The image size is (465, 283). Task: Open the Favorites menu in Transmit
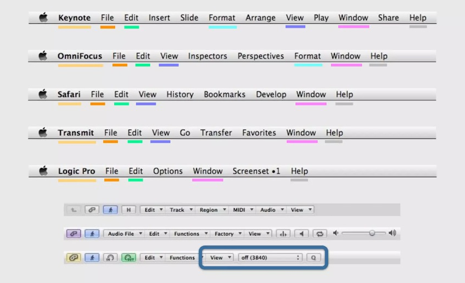point(259,132)
